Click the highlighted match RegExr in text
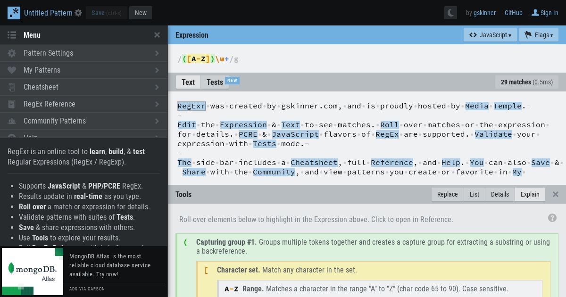The image size is (566, 297). [191, 106]
